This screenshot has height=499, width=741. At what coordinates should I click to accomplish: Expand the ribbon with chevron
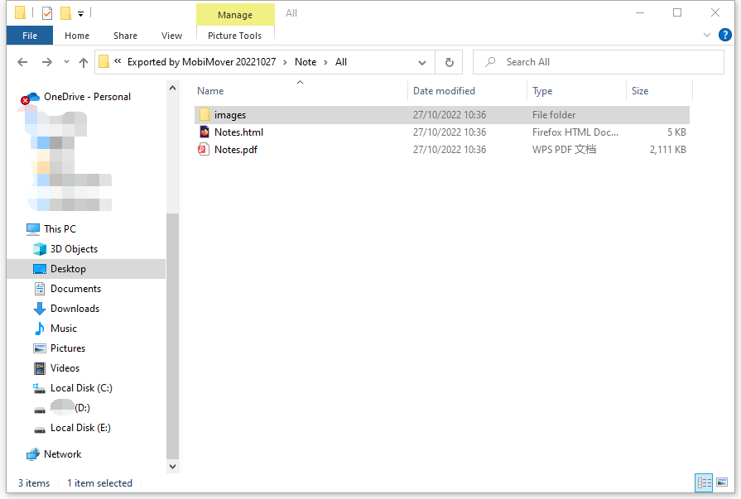click(x=707, y=35)
